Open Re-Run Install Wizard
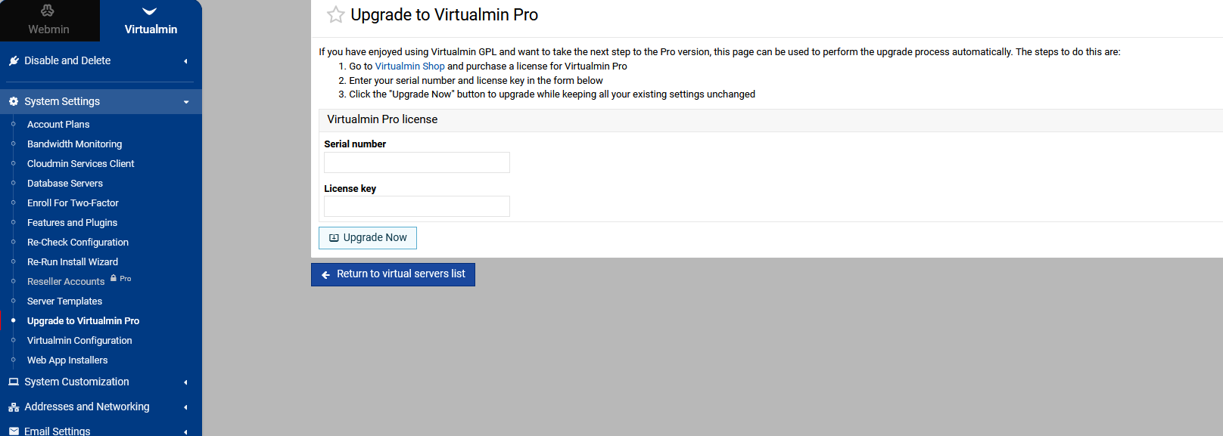Viewport: 1223px width, 436px height. click(x=73, y=261)
